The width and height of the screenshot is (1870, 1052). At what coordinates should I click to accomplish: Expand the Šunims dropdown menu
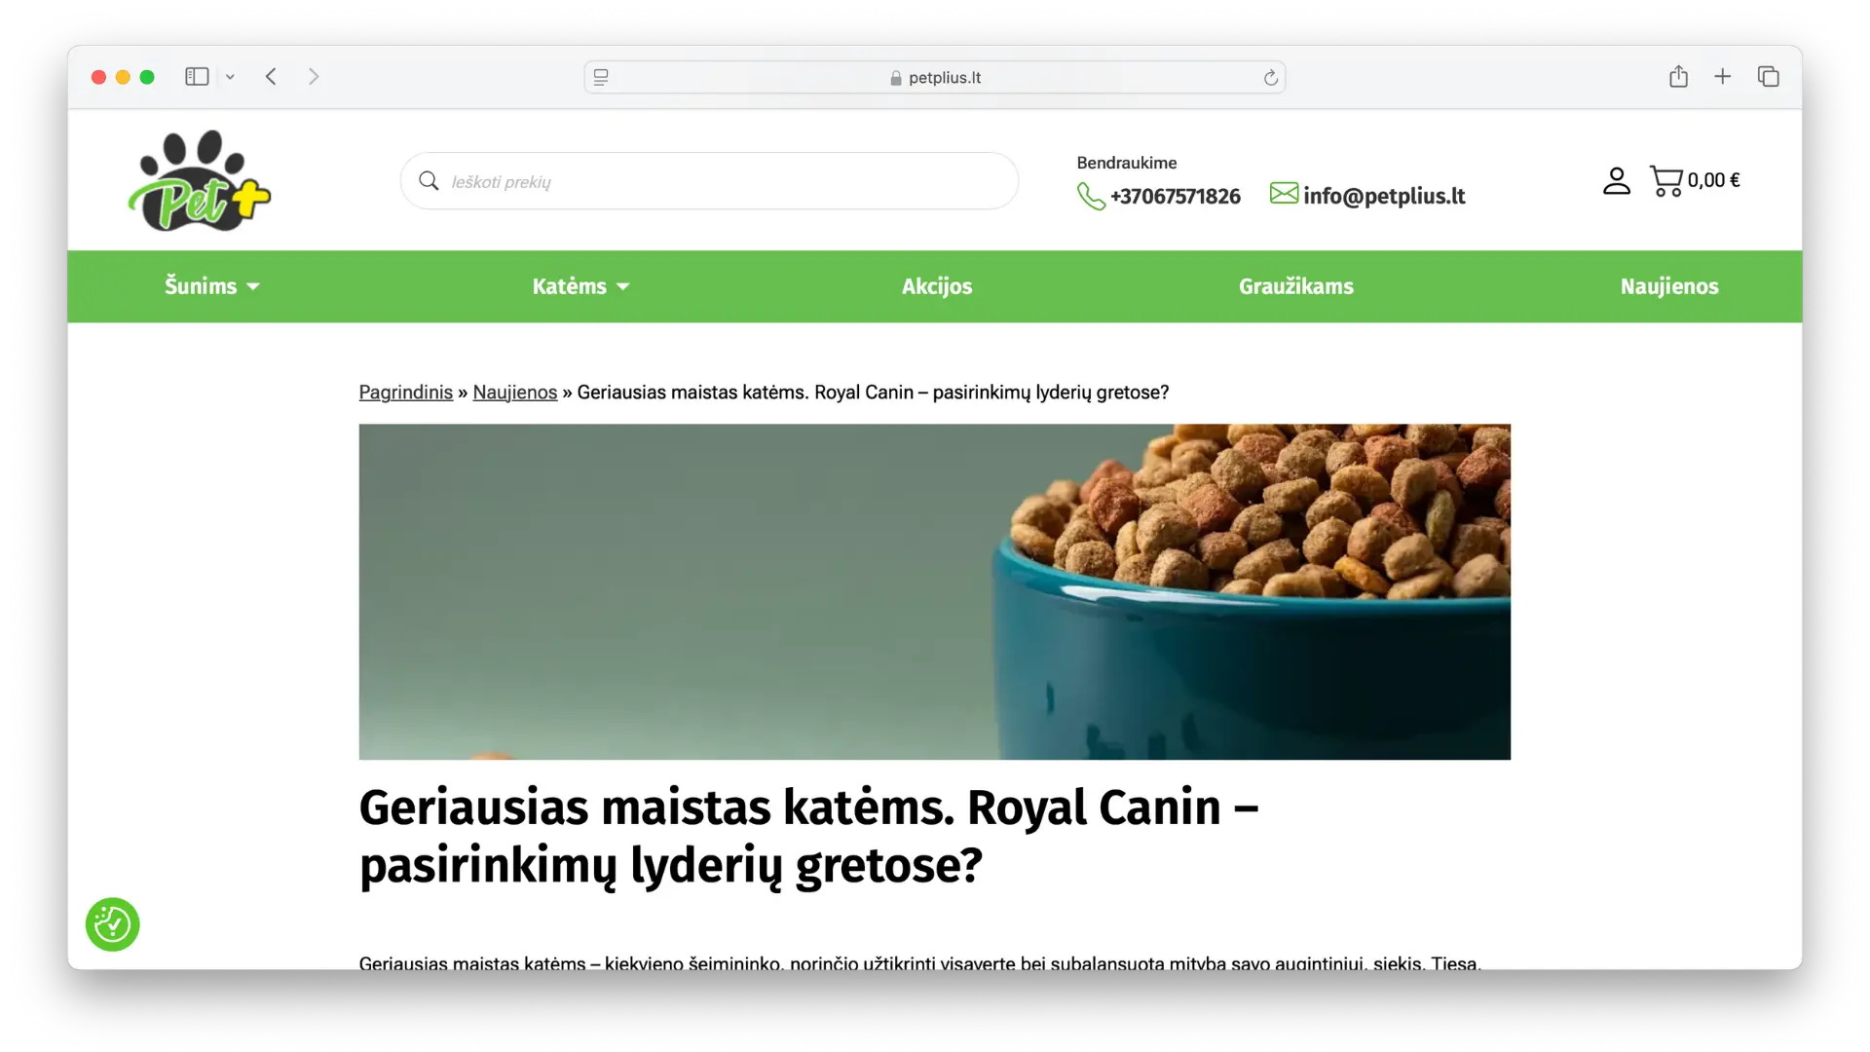212,286
